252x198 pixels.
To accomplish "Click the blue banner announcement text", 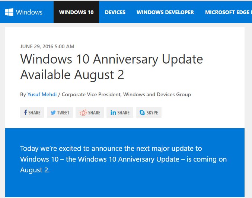I will tap(124, 159).
